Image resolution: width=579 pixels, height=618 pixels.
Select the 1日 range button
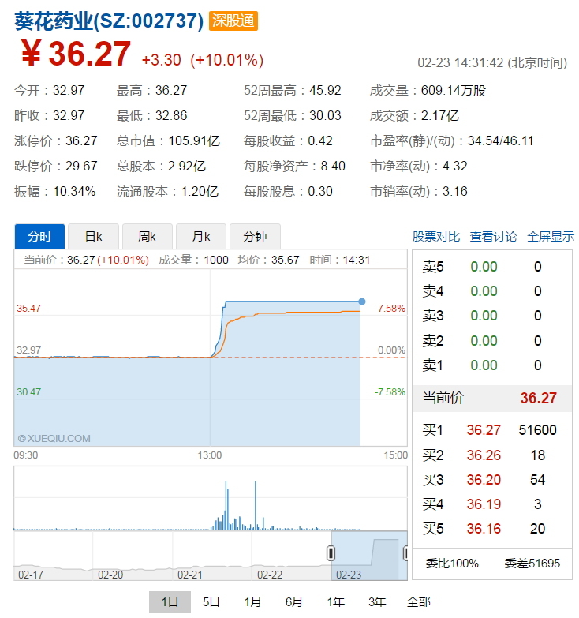(170, 602)
